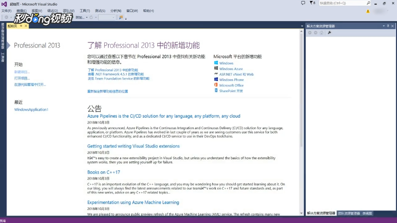Open the 视图(V) menu
Viewport: 397px width, 223px height.
pos(37,11)
